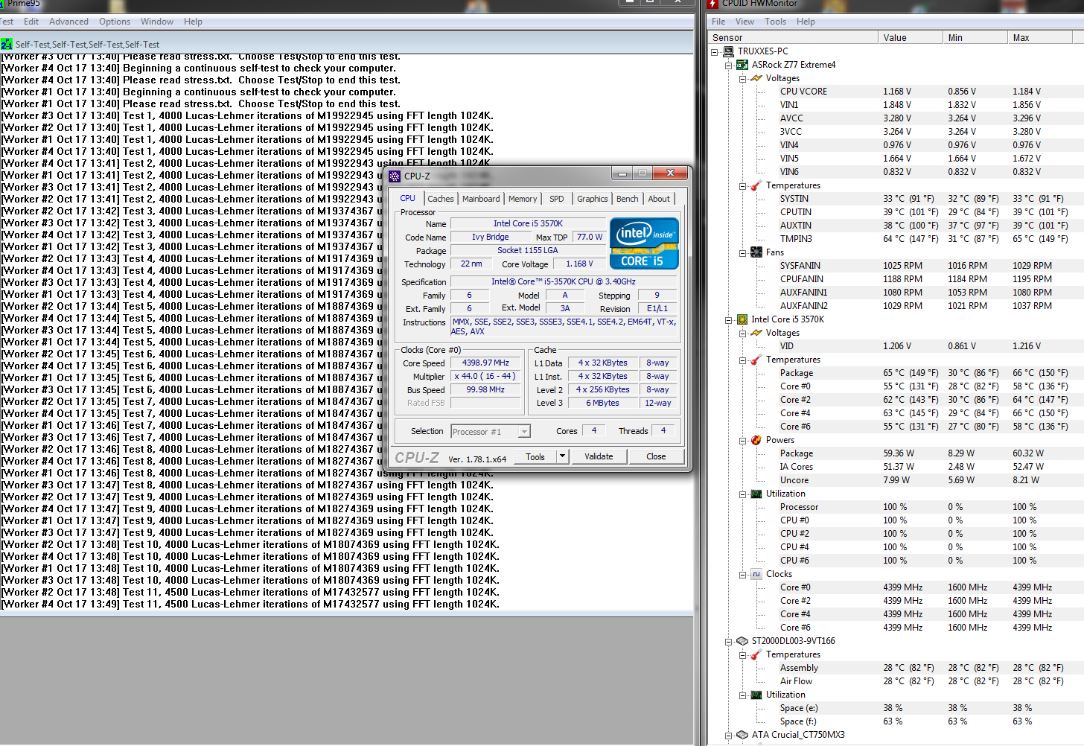Click the Powers flame icon
The image size is (1084, 746).
[x=756, y=440]
